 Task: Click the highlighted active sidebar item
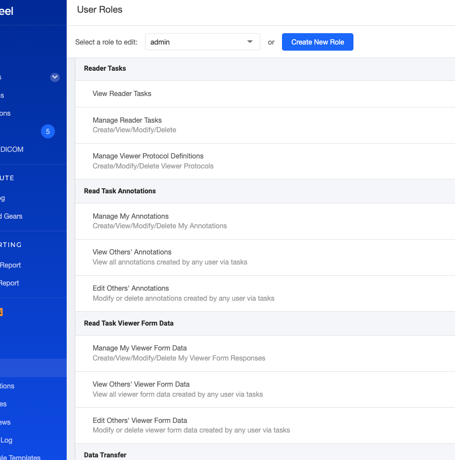point(33,367)
